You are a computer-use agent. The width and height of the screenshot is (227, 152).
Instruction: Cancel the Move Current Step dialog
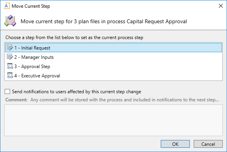click(x=208, y=144)
